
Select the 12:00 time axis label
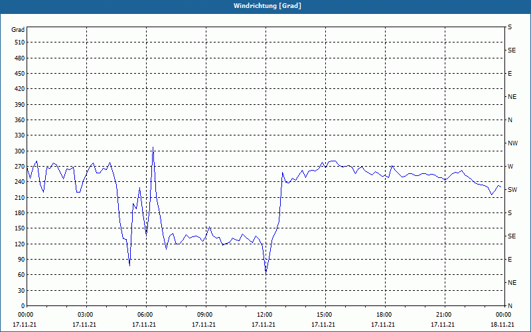[264, 315]
